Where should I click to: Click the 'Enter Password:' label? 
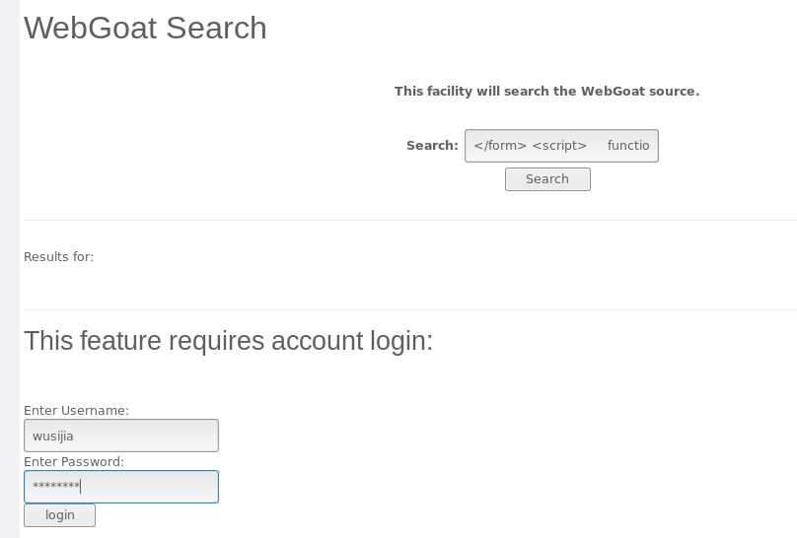[74, 461]
